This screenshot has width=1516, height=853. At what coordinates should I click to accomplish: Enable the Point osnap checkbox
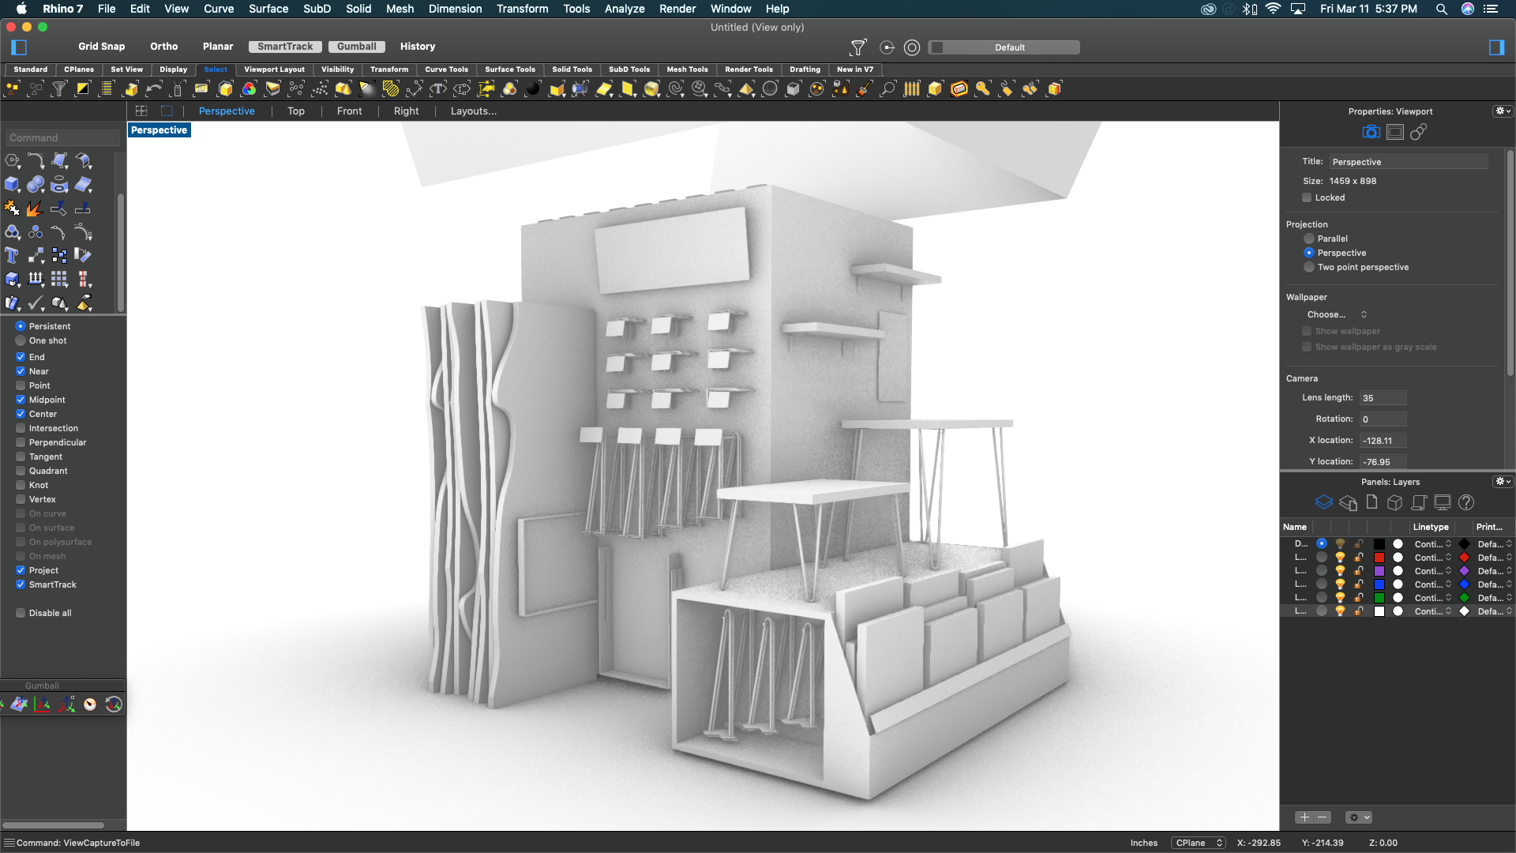[x=21, y=385]
